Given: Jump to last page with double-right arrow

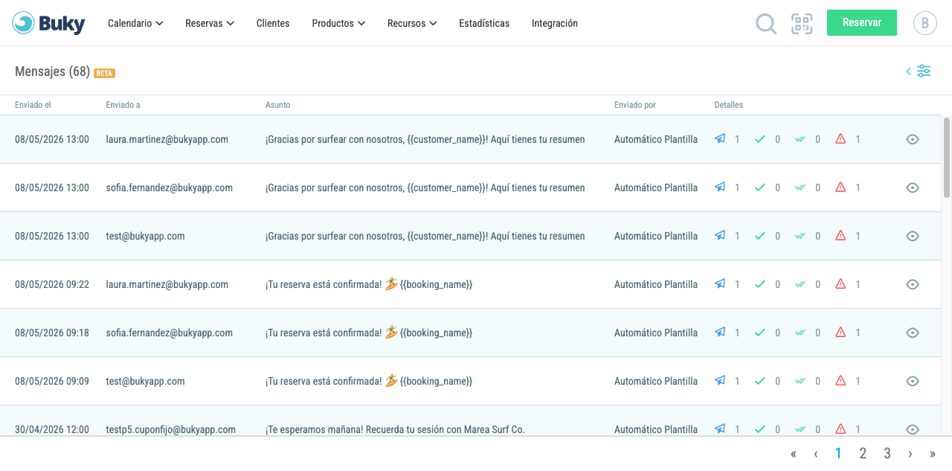Looking at the screenshot, I should [933, 454].
